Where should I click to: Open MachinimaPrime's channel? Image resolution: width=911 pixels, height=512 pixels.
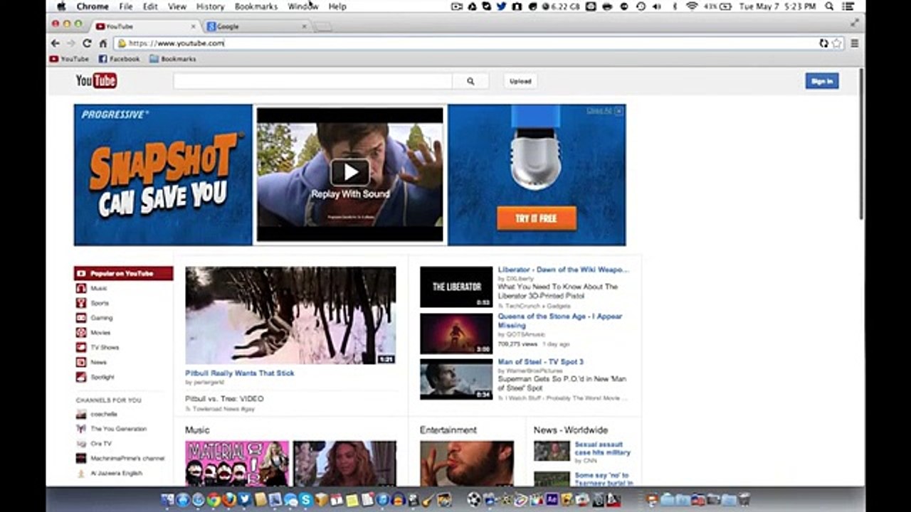pos(127,459)
